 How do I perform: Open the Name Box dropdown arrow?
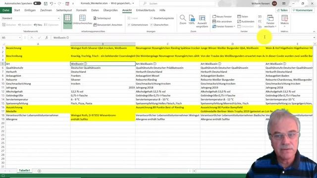pos(20,38)
